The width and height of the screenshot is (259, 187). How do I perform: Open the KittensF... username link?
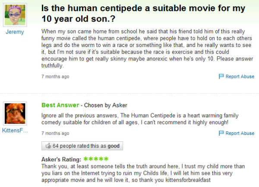15,130
